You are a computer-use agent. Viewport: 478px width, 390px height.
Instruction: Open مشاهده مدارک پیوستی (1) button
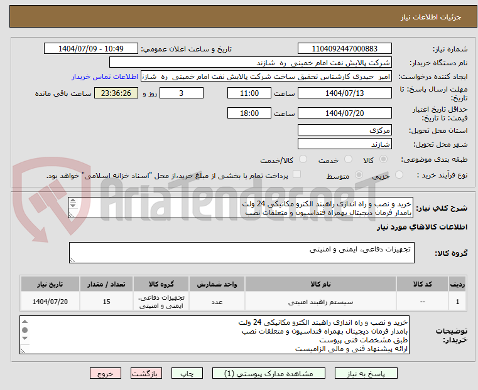pyautogui.click(x=269, y=373)
